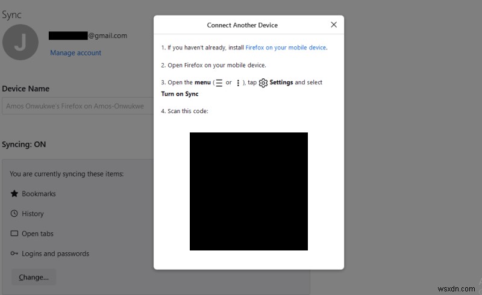The width and height of the screenshot is (482, 295).
Task: Click the hamburger menu icon in step 3
Action: (x=219, y=82)
